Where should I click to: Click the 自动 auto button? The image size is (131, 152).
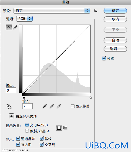115,40
